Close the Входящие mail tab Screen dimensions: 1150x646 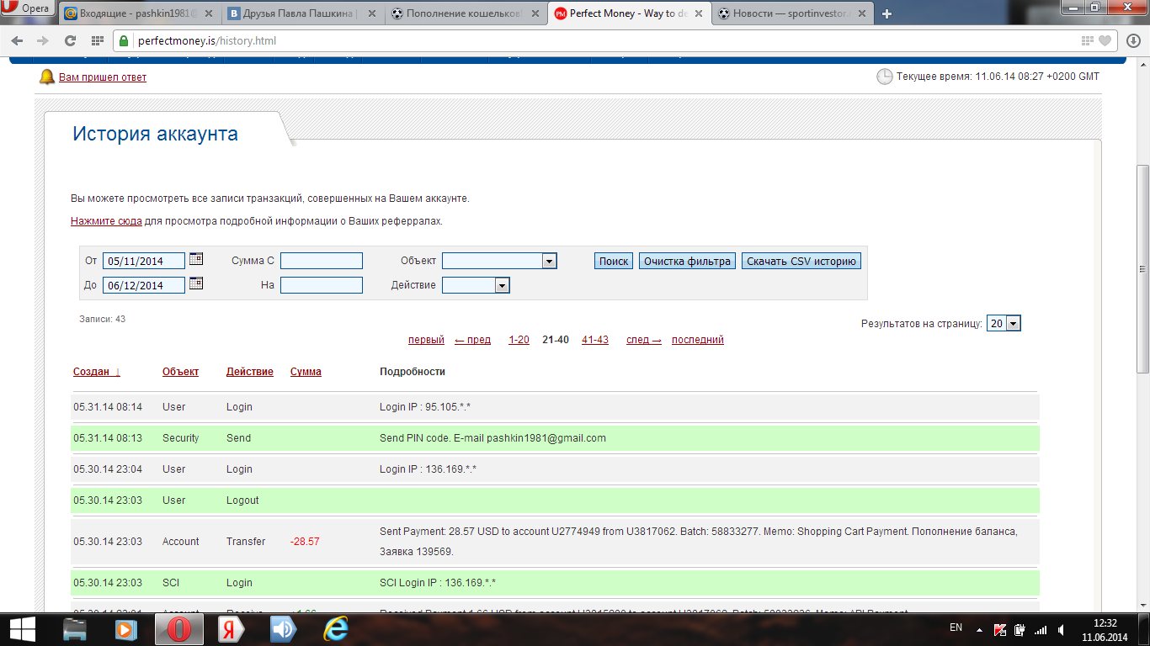[209, 13]
